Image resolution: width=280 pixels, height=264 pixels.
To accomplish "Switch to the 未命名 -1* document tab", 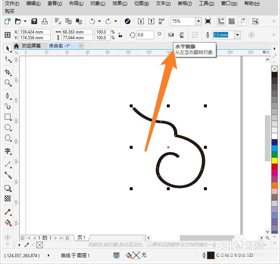I will (x=59, y=46).
